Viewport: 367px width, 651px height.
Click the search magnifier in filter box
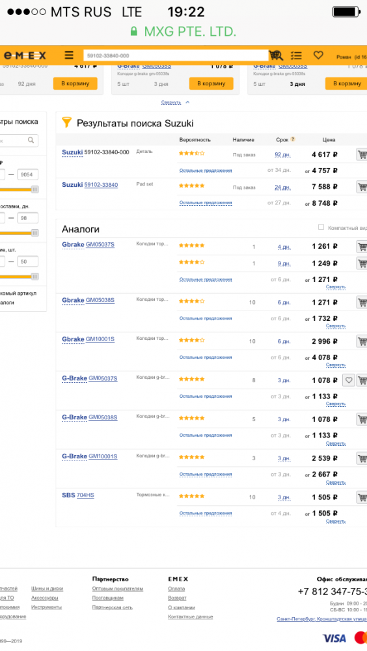tap(31, 141)
